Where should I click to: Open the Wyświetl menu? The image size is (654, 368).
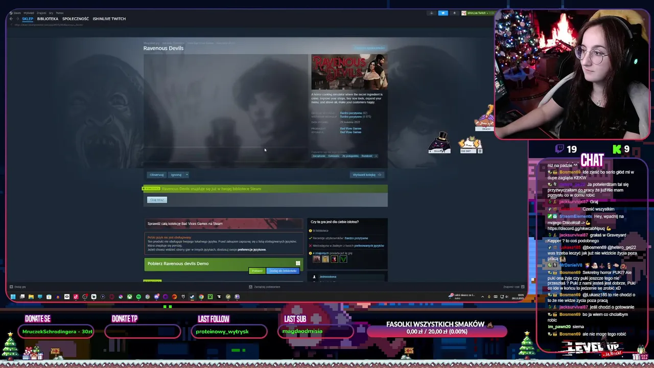29,13
